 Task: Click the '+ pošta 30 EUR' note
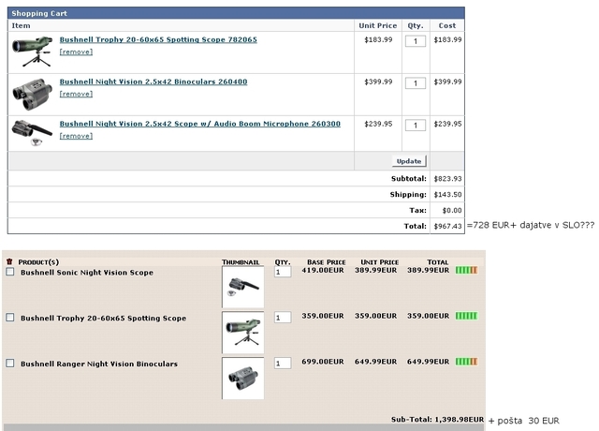524,421
